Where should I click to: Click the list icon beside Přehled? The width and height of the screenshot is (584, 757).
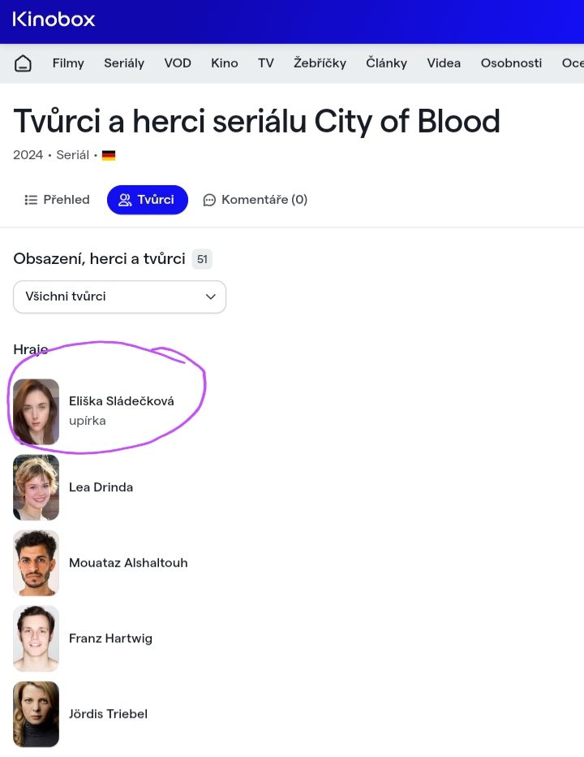(31, 200)
